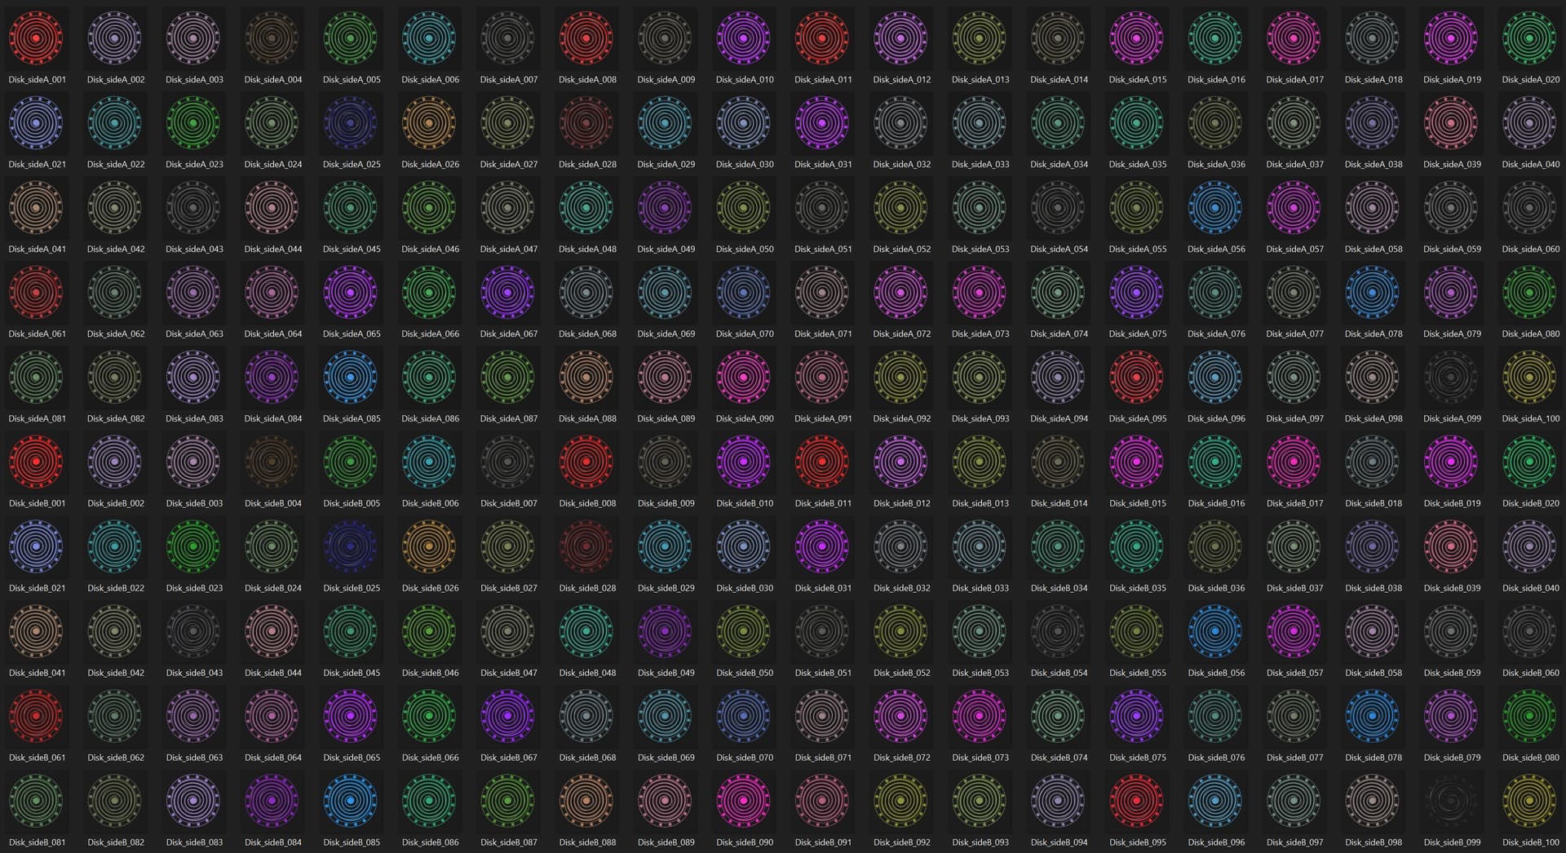Choose the magenta Disk_sideA_090 disk icon
Viewport: 1566px width, 853px height.
tap(743, 378)
